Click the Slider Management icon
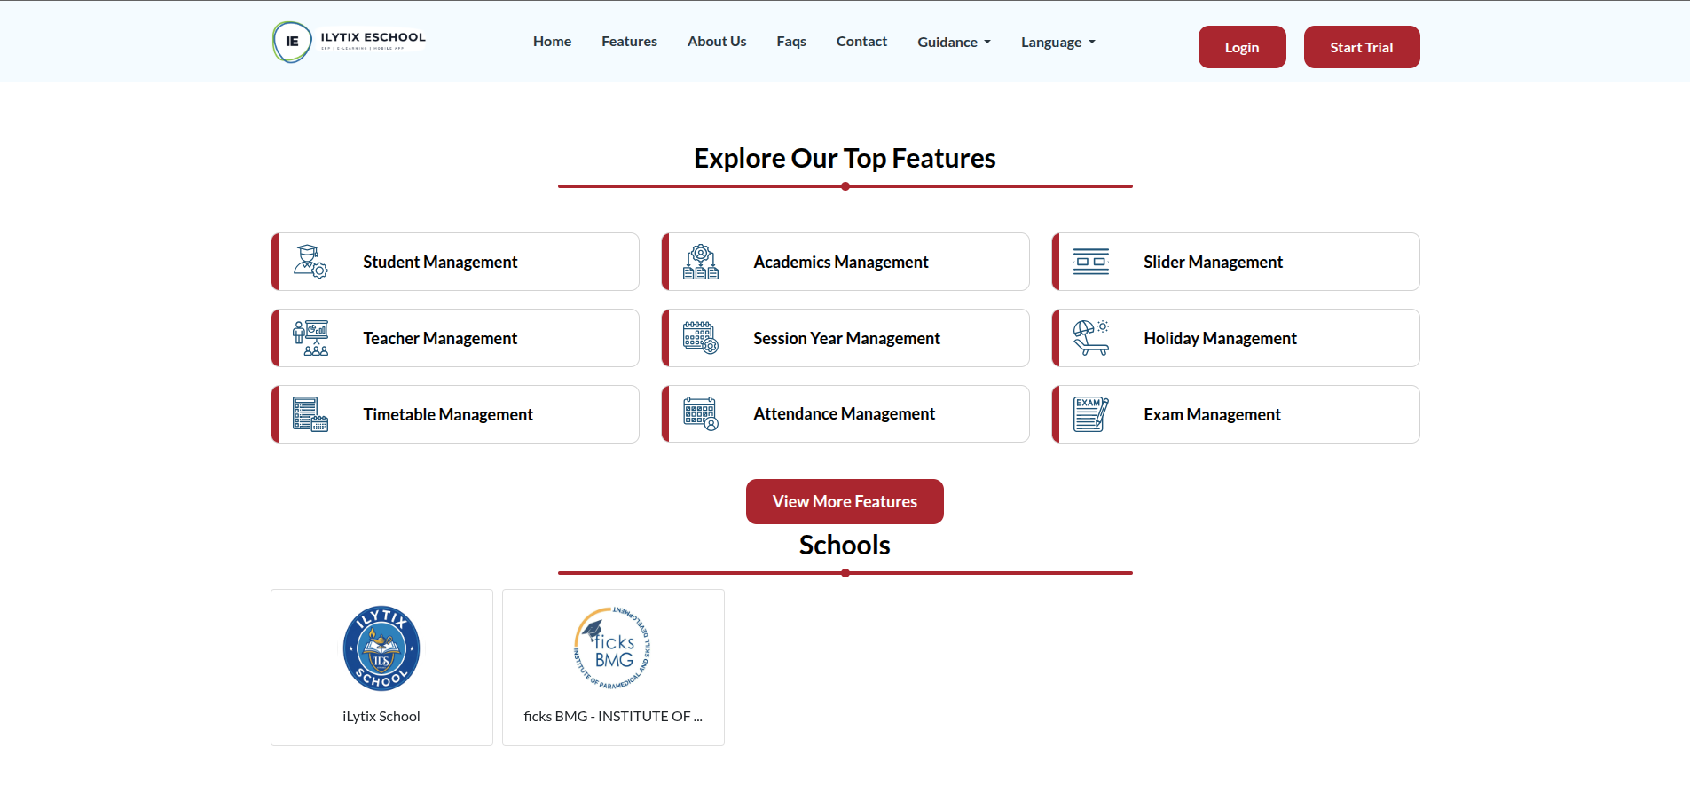 1091,262
